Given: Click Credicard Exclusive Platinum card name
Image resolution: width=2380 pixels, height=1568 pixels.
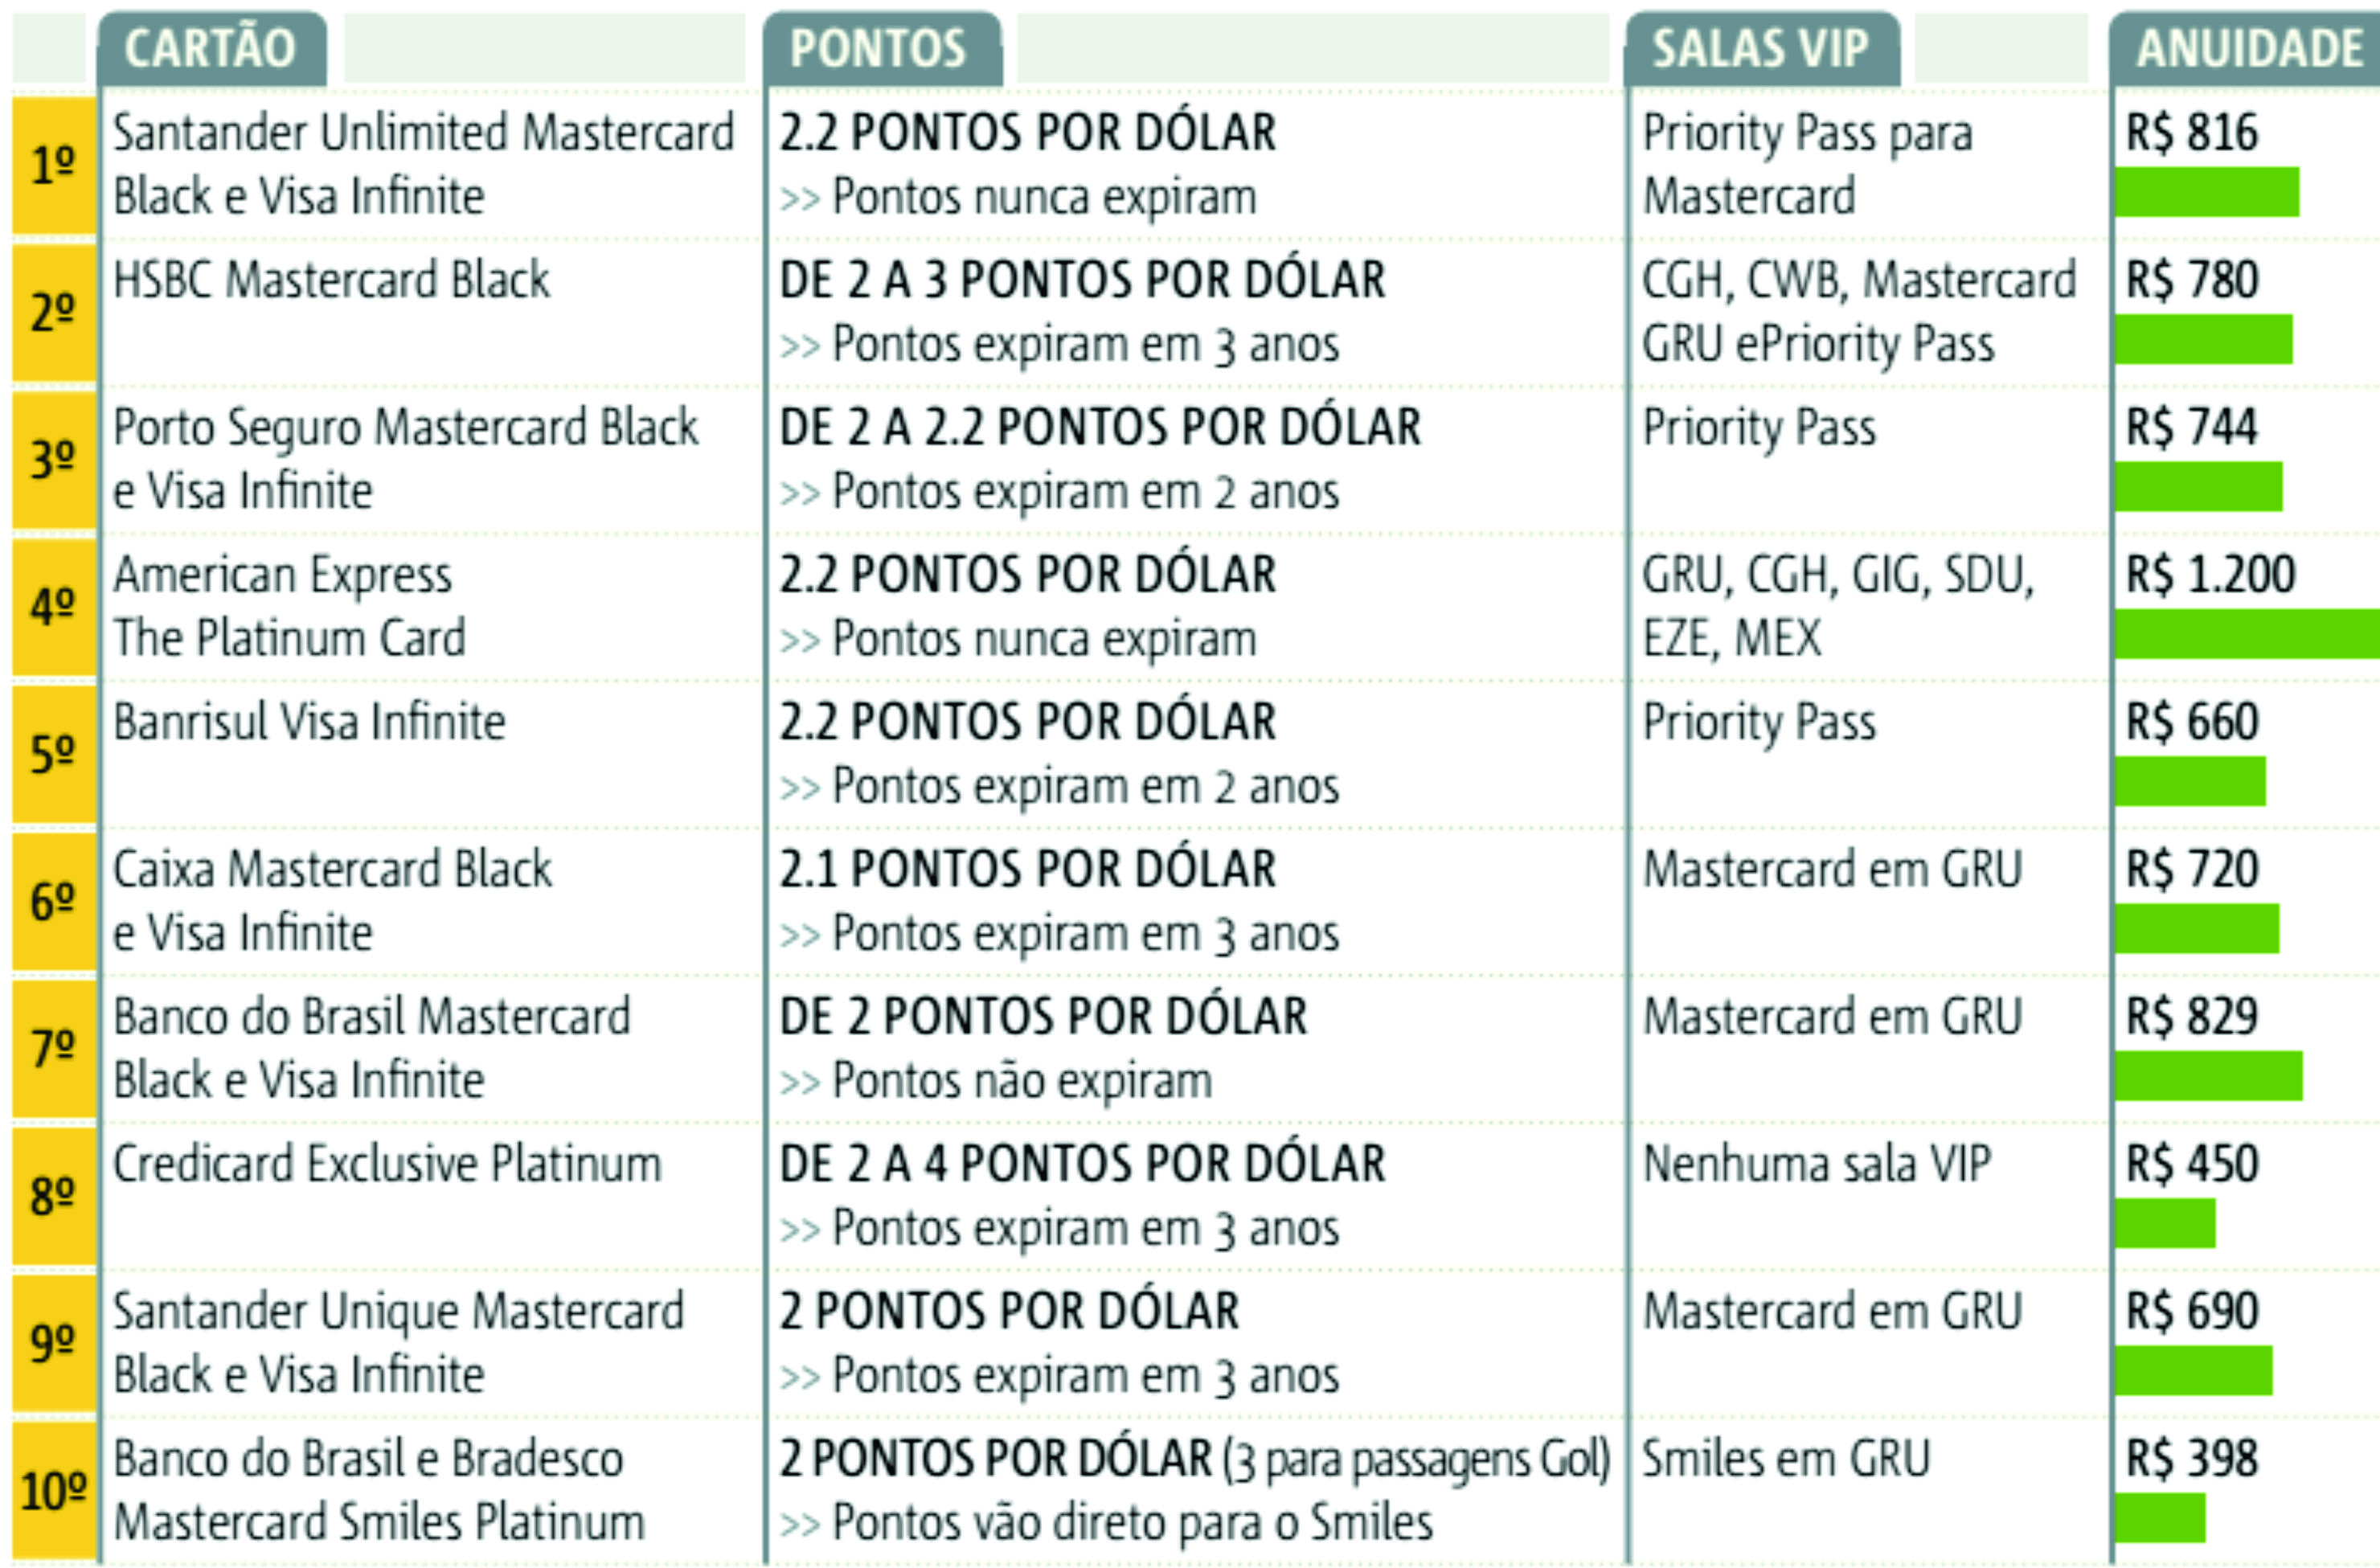Looking at the screenshot, I should (387, 1164).
